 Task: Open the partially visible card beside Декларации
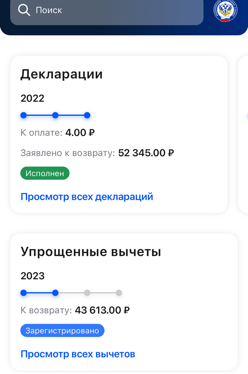243,135
